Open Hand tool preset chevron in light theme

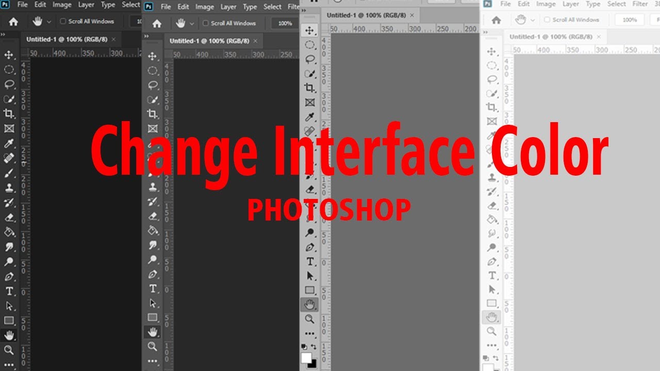coord(533,20)
